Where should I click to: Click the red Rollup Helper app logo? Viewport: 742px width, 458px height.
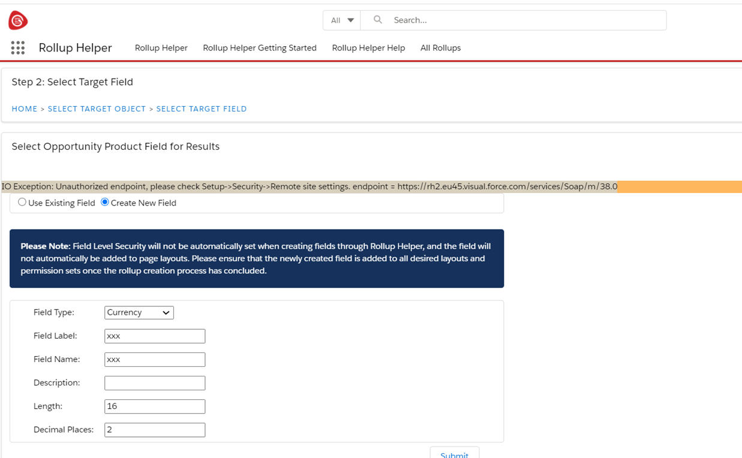(16, 19)
